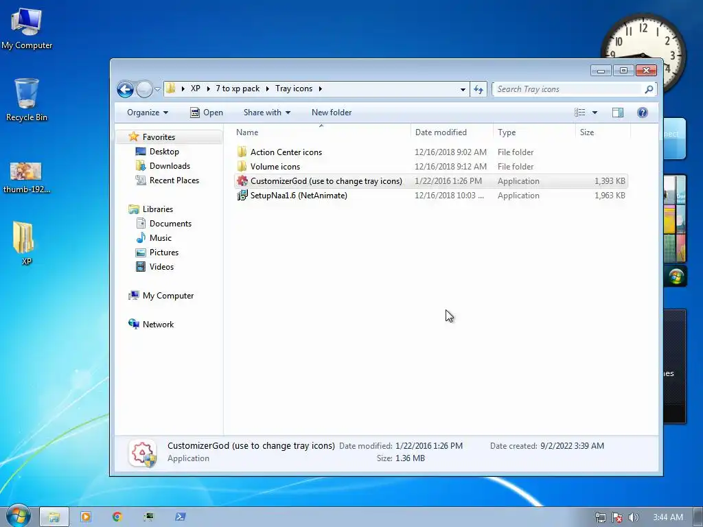
Task: Expand the view options dropdown arrow
Action: coord(595,113)
